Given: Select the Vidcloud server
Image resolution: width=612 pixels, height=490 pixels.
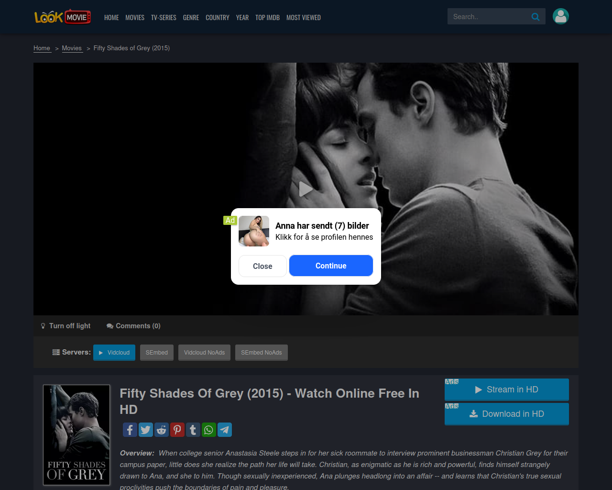Looking at the screenshot, I should (x=114, y=353).
